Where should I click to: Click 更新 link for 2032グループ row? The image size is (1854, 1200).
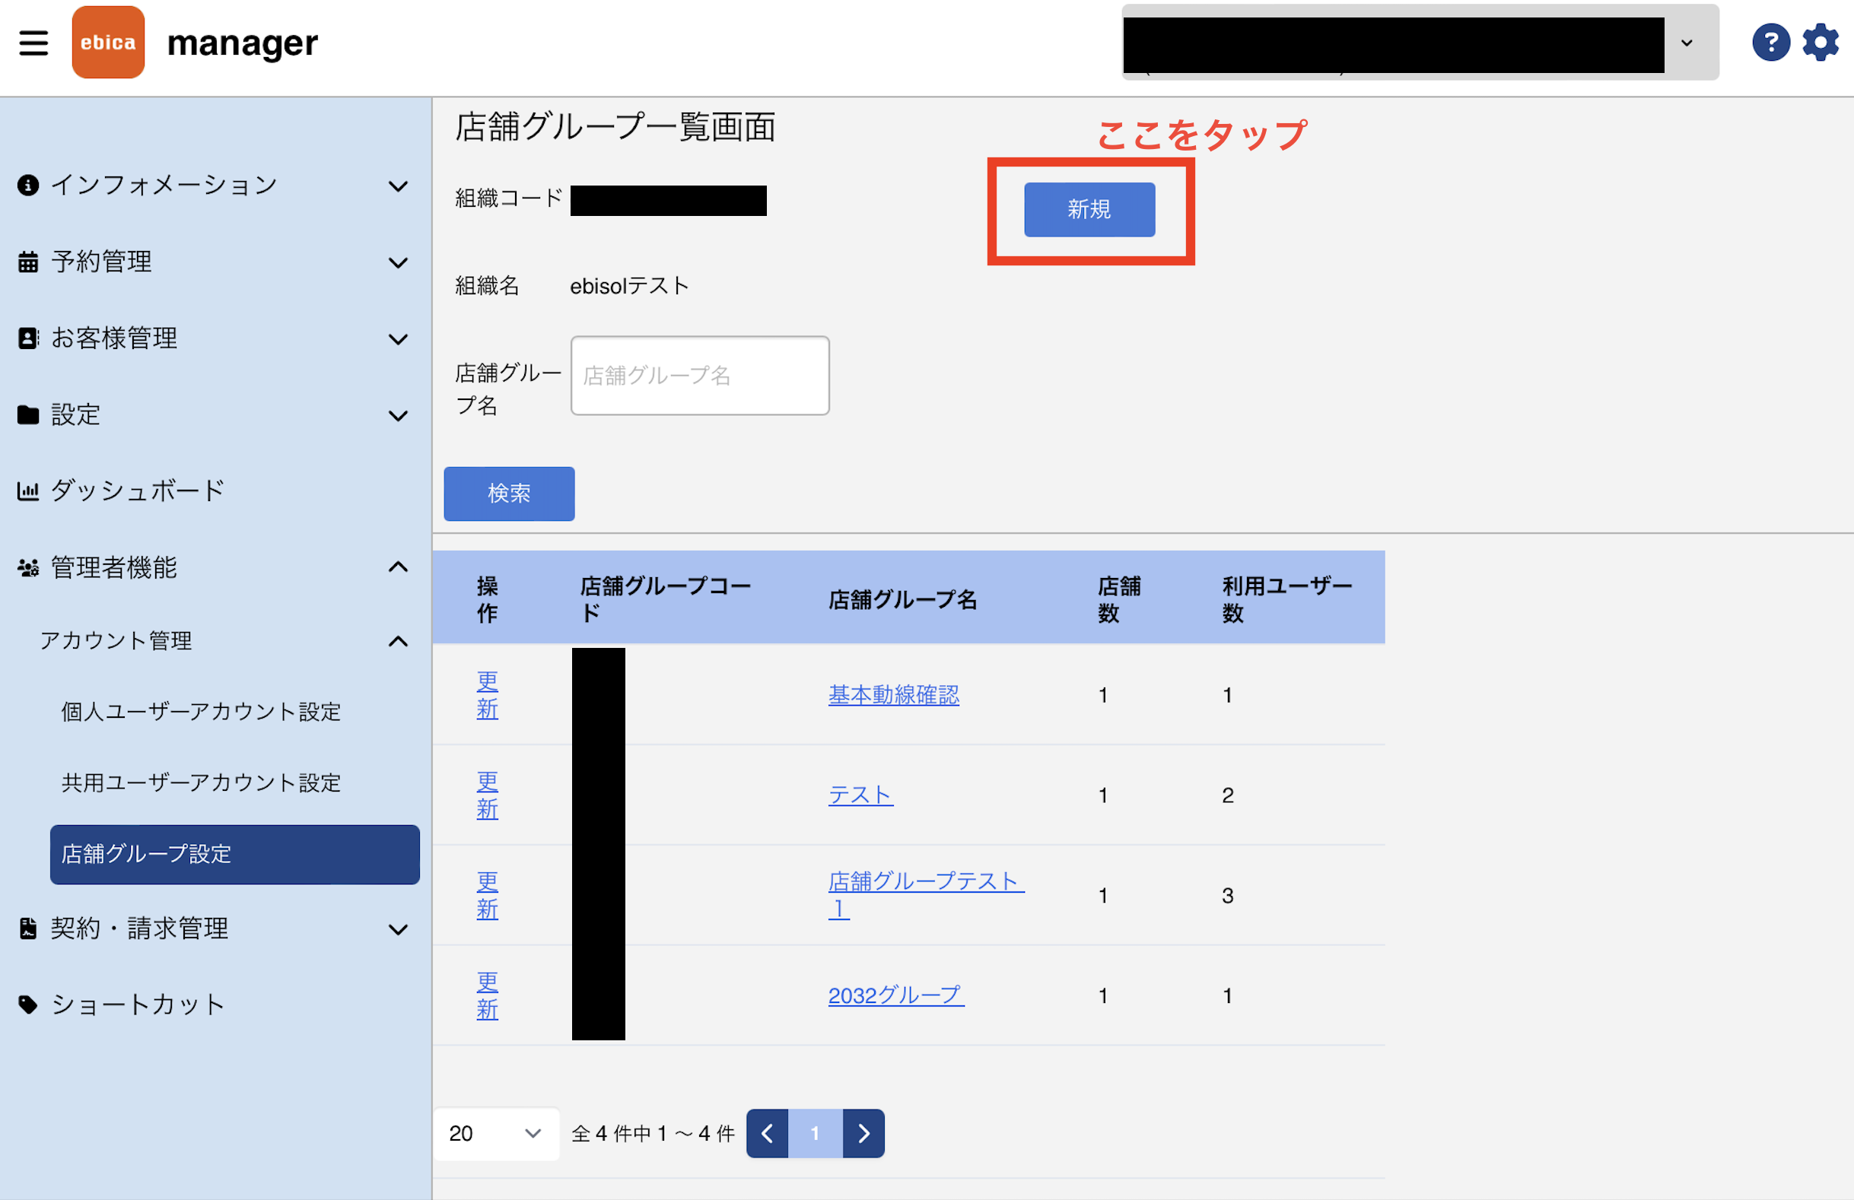coord(488,996)
